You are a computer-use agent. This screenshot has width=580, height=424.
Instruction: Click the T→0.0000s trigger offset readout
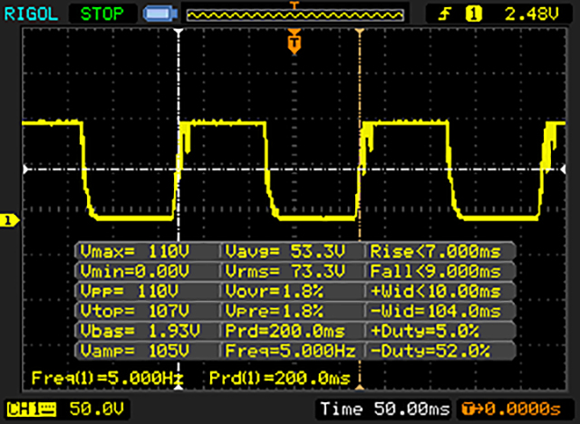click(x=511, y=409)
